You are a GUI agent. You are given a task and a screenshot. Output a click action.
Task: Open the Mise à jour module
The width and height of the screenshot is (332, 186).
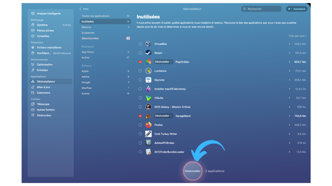(51, 87)
